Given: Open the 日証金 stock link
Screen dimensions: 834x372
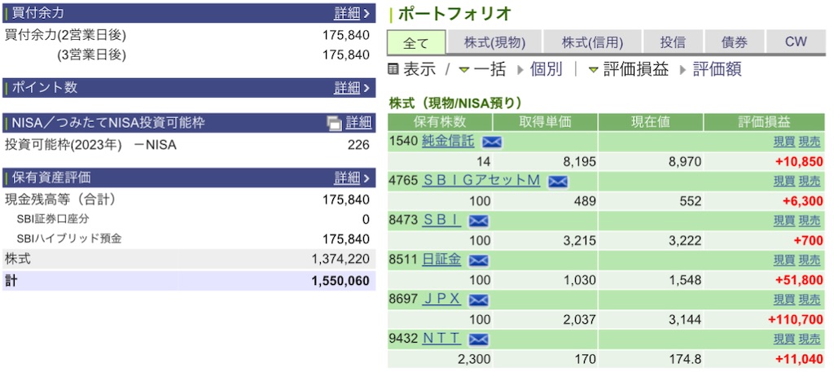Looking at the screenshot, I should tap(441, 260).
